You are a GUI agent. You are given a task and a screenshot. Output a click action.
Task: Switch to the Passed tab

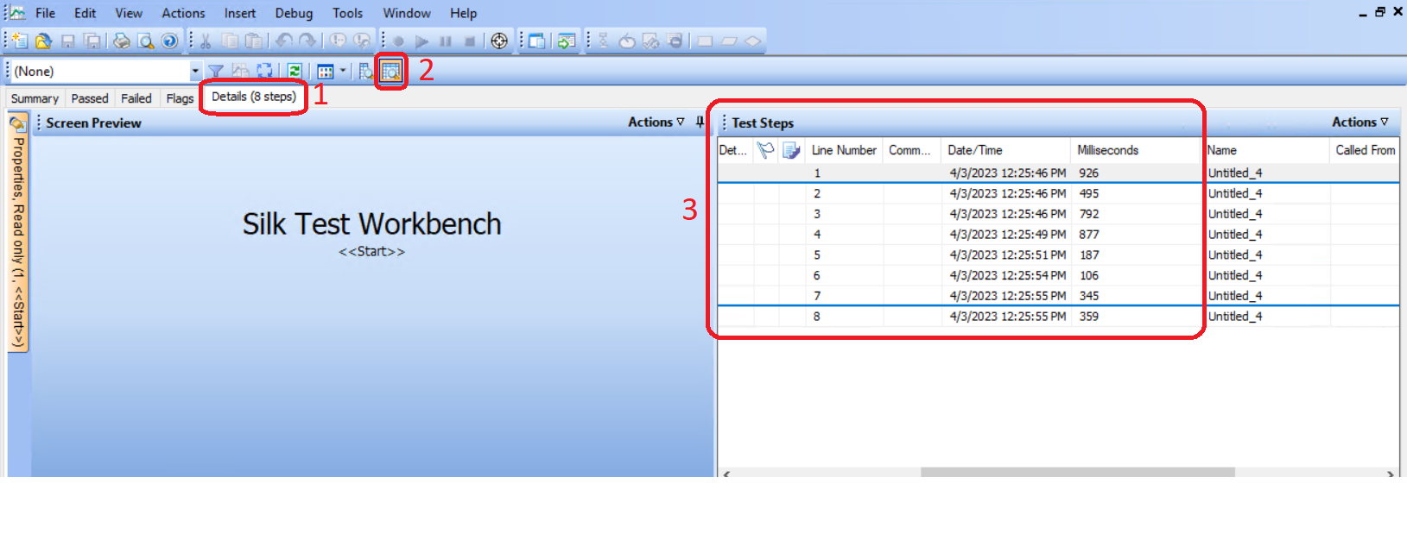[x=90, y=98]
